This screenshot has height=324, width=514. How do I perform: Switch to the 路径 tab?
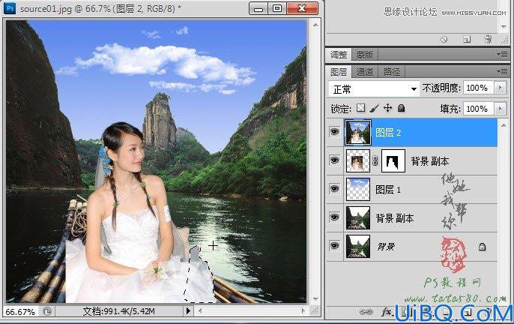(392, 71)
